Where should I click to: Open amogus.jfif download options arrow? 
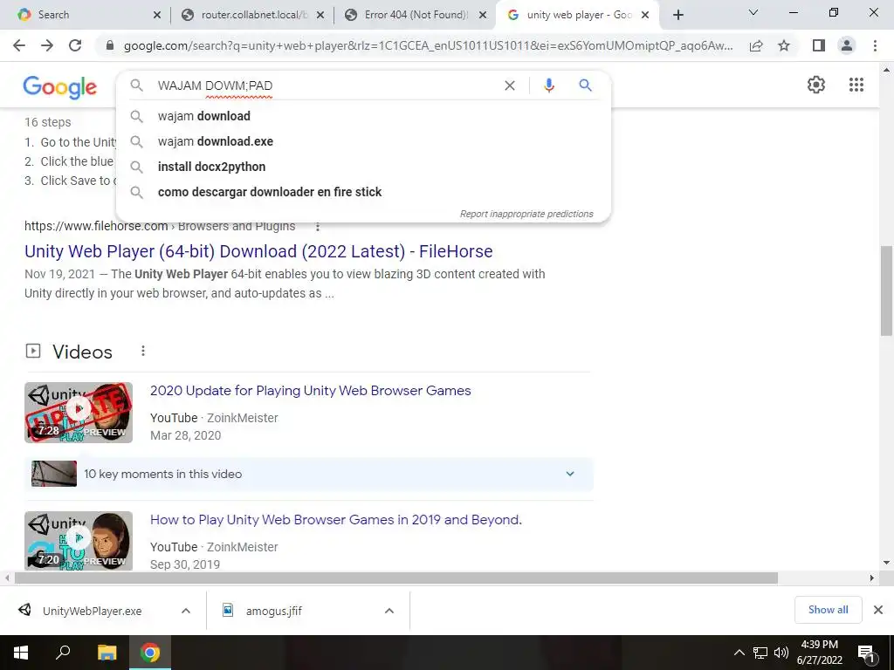(389, 611)
